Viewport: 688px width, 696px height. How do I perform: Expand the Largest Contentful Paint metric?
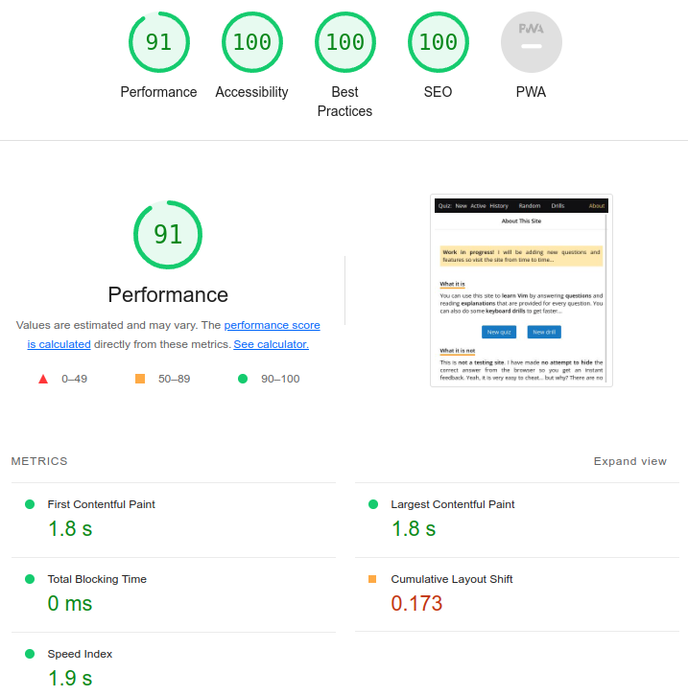pos(452,504)
